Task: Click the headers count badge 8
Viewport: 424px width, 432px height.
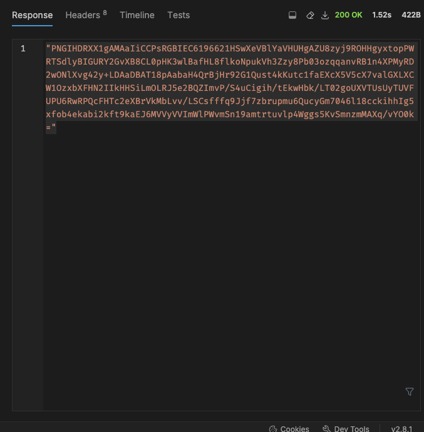Action: point(105,13)
